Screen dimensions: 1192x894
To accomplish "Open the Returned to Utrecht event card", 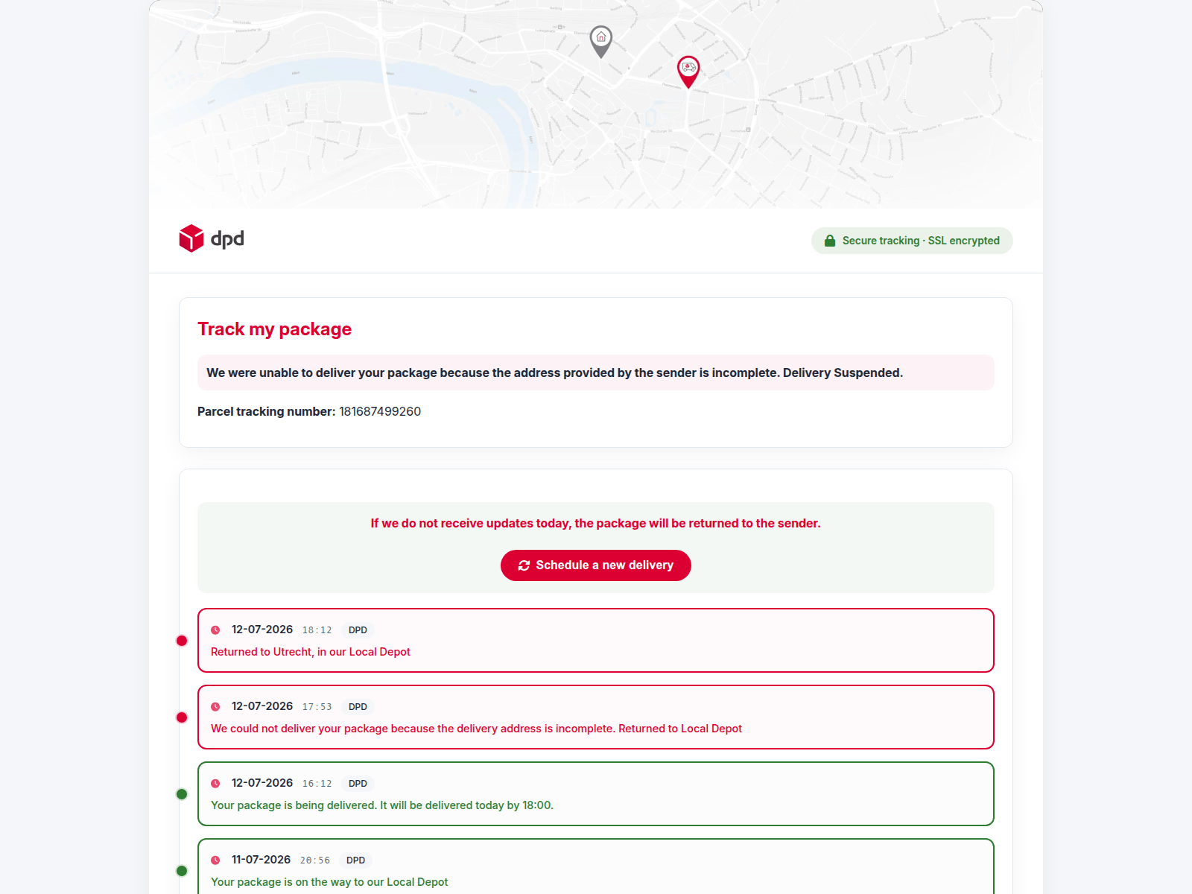I will pos(596,641).
